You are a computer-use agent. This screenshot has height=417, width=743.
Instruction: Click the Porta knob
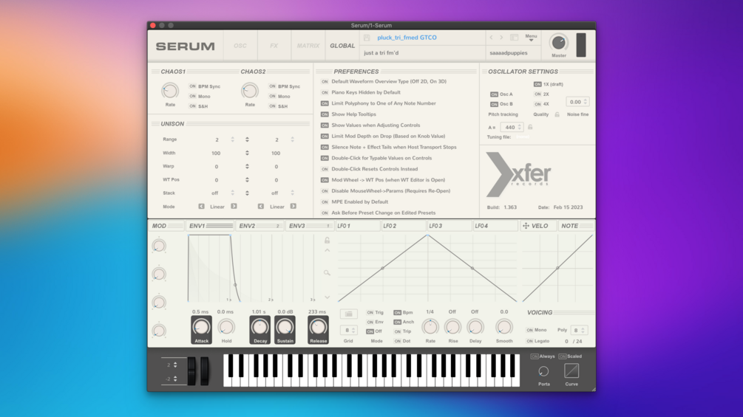point(543,372)
